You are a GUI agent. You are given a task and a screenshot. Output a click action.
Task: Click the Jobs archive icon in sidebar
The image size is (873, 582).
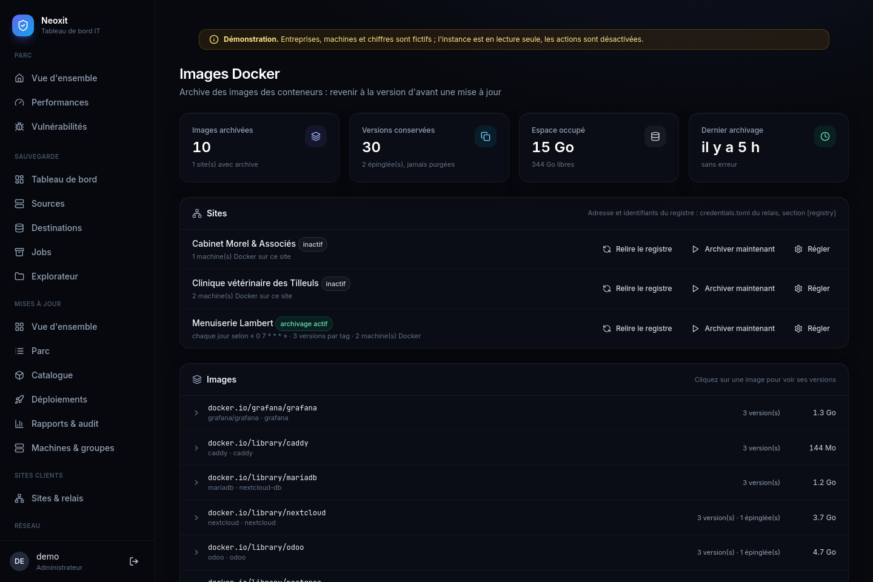pos(19,252)
